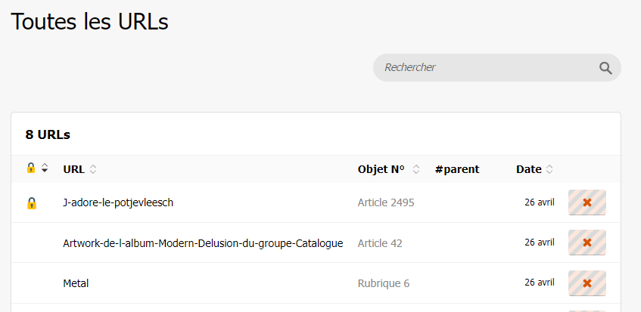Go to Article 42
This screenshot has height=312, width=641.
[x=380, y=243]
